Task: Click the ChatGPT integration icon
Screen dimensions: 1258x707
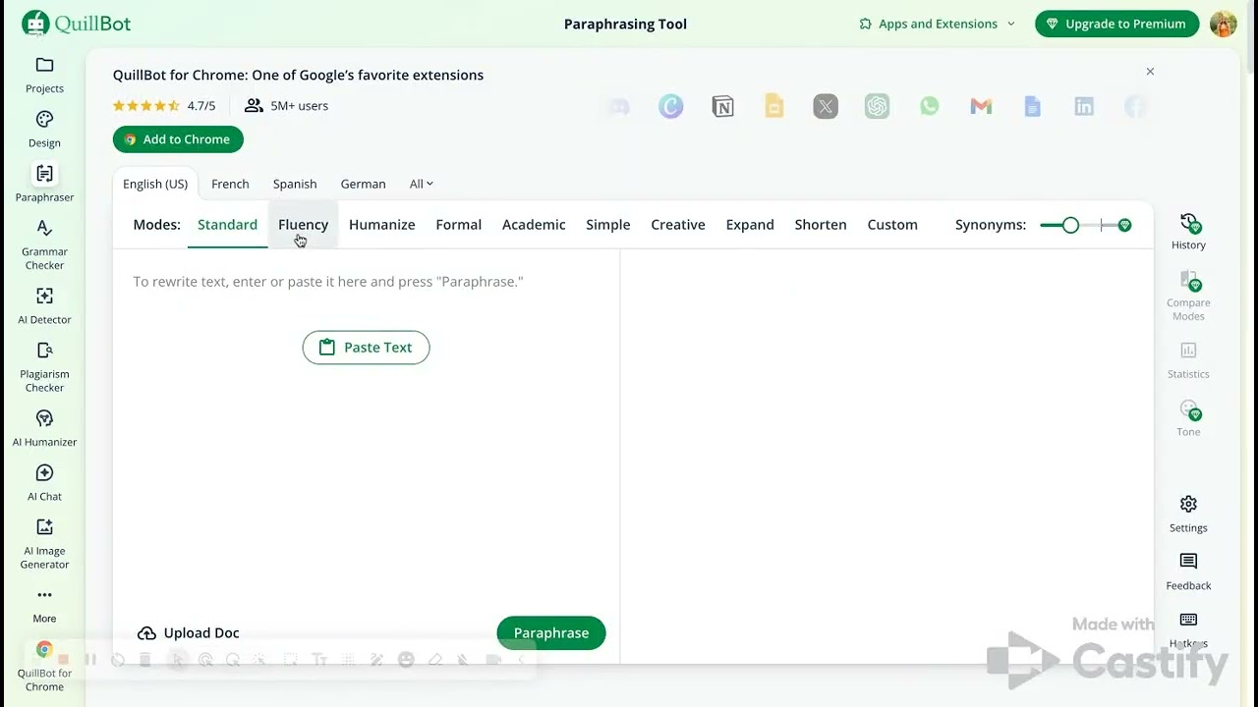Action: point(877,106)
